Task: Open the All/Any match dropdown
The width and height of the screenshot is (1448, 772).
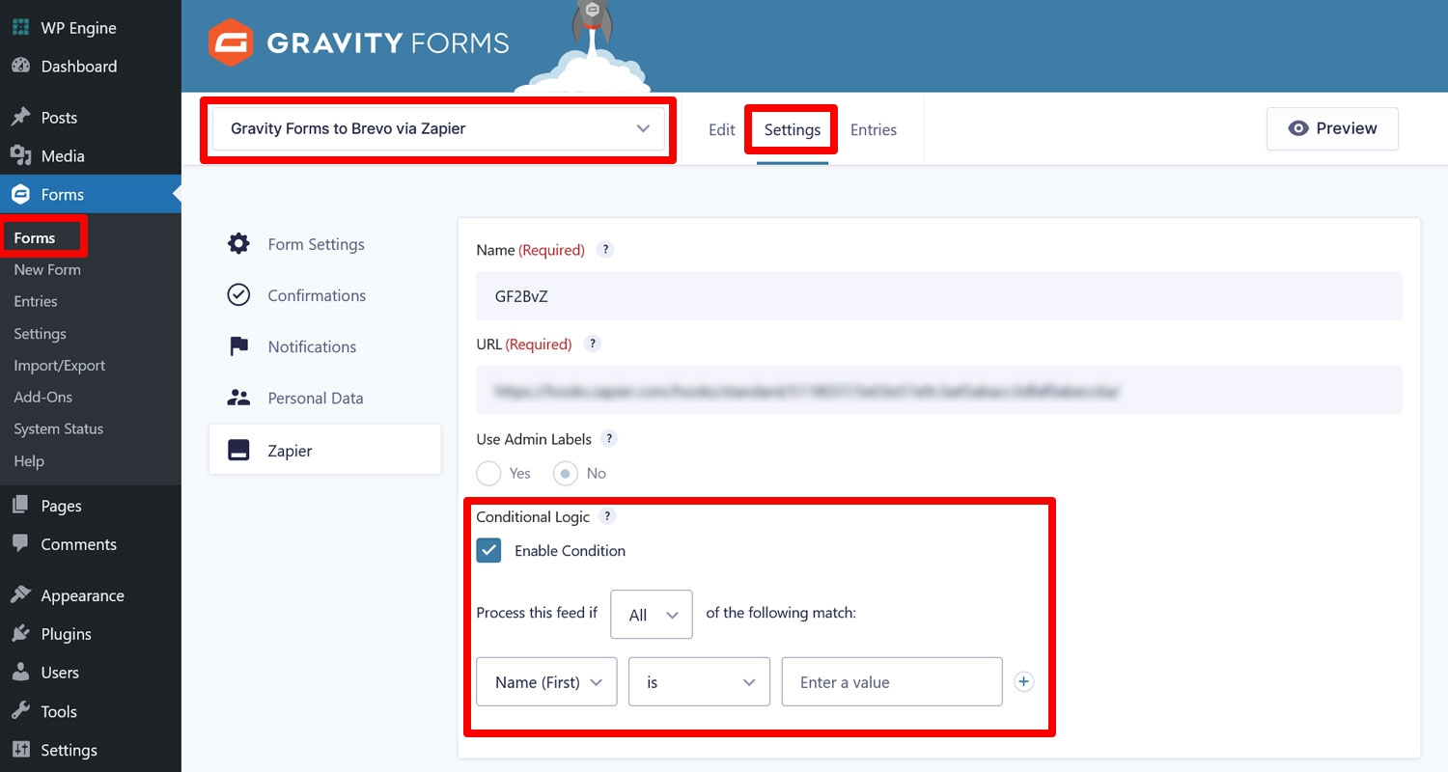Action: pos(652,615)
